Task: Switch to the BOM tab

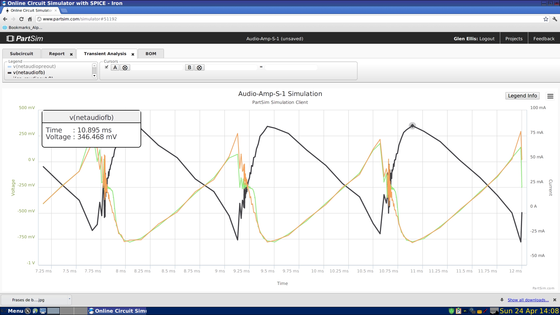Action: (x=151, y=54)
